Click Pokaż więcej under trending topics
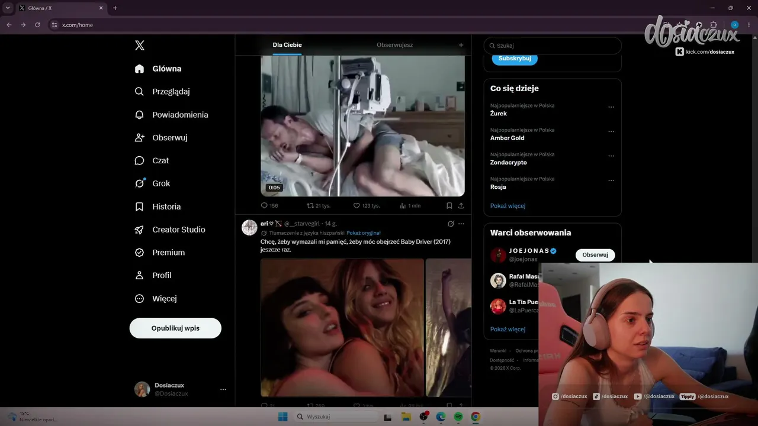Screen dimensions: 758x426 pyautogui.click(x=508, y=206)
